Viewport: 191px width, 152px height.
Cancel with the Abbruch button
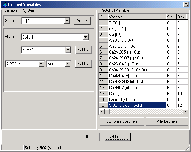117,137
